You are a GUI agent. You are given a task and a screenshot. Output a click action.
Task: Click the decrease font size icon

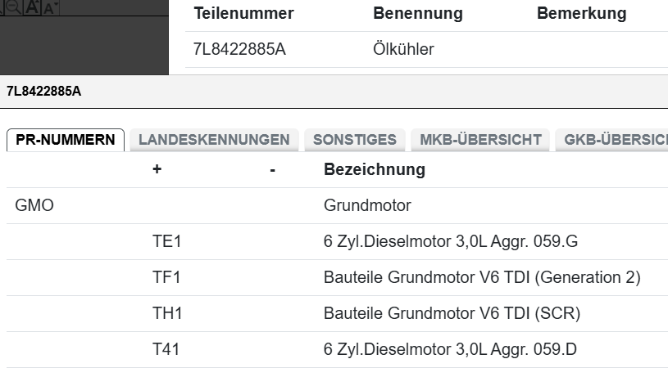(50, 7)
